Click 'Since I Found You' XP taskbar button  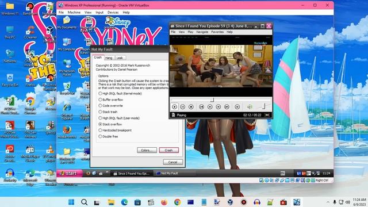coord(132,174)
